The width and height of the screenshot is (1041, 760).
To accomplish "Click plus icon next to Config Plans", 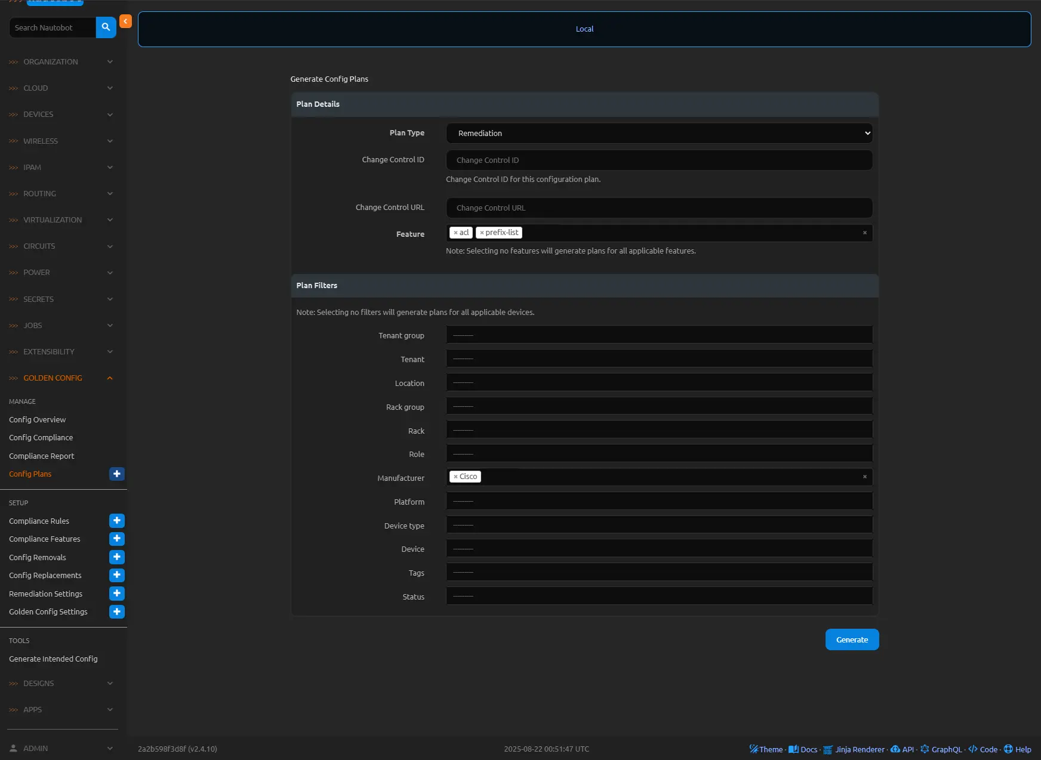I will [x=117, y=474].
